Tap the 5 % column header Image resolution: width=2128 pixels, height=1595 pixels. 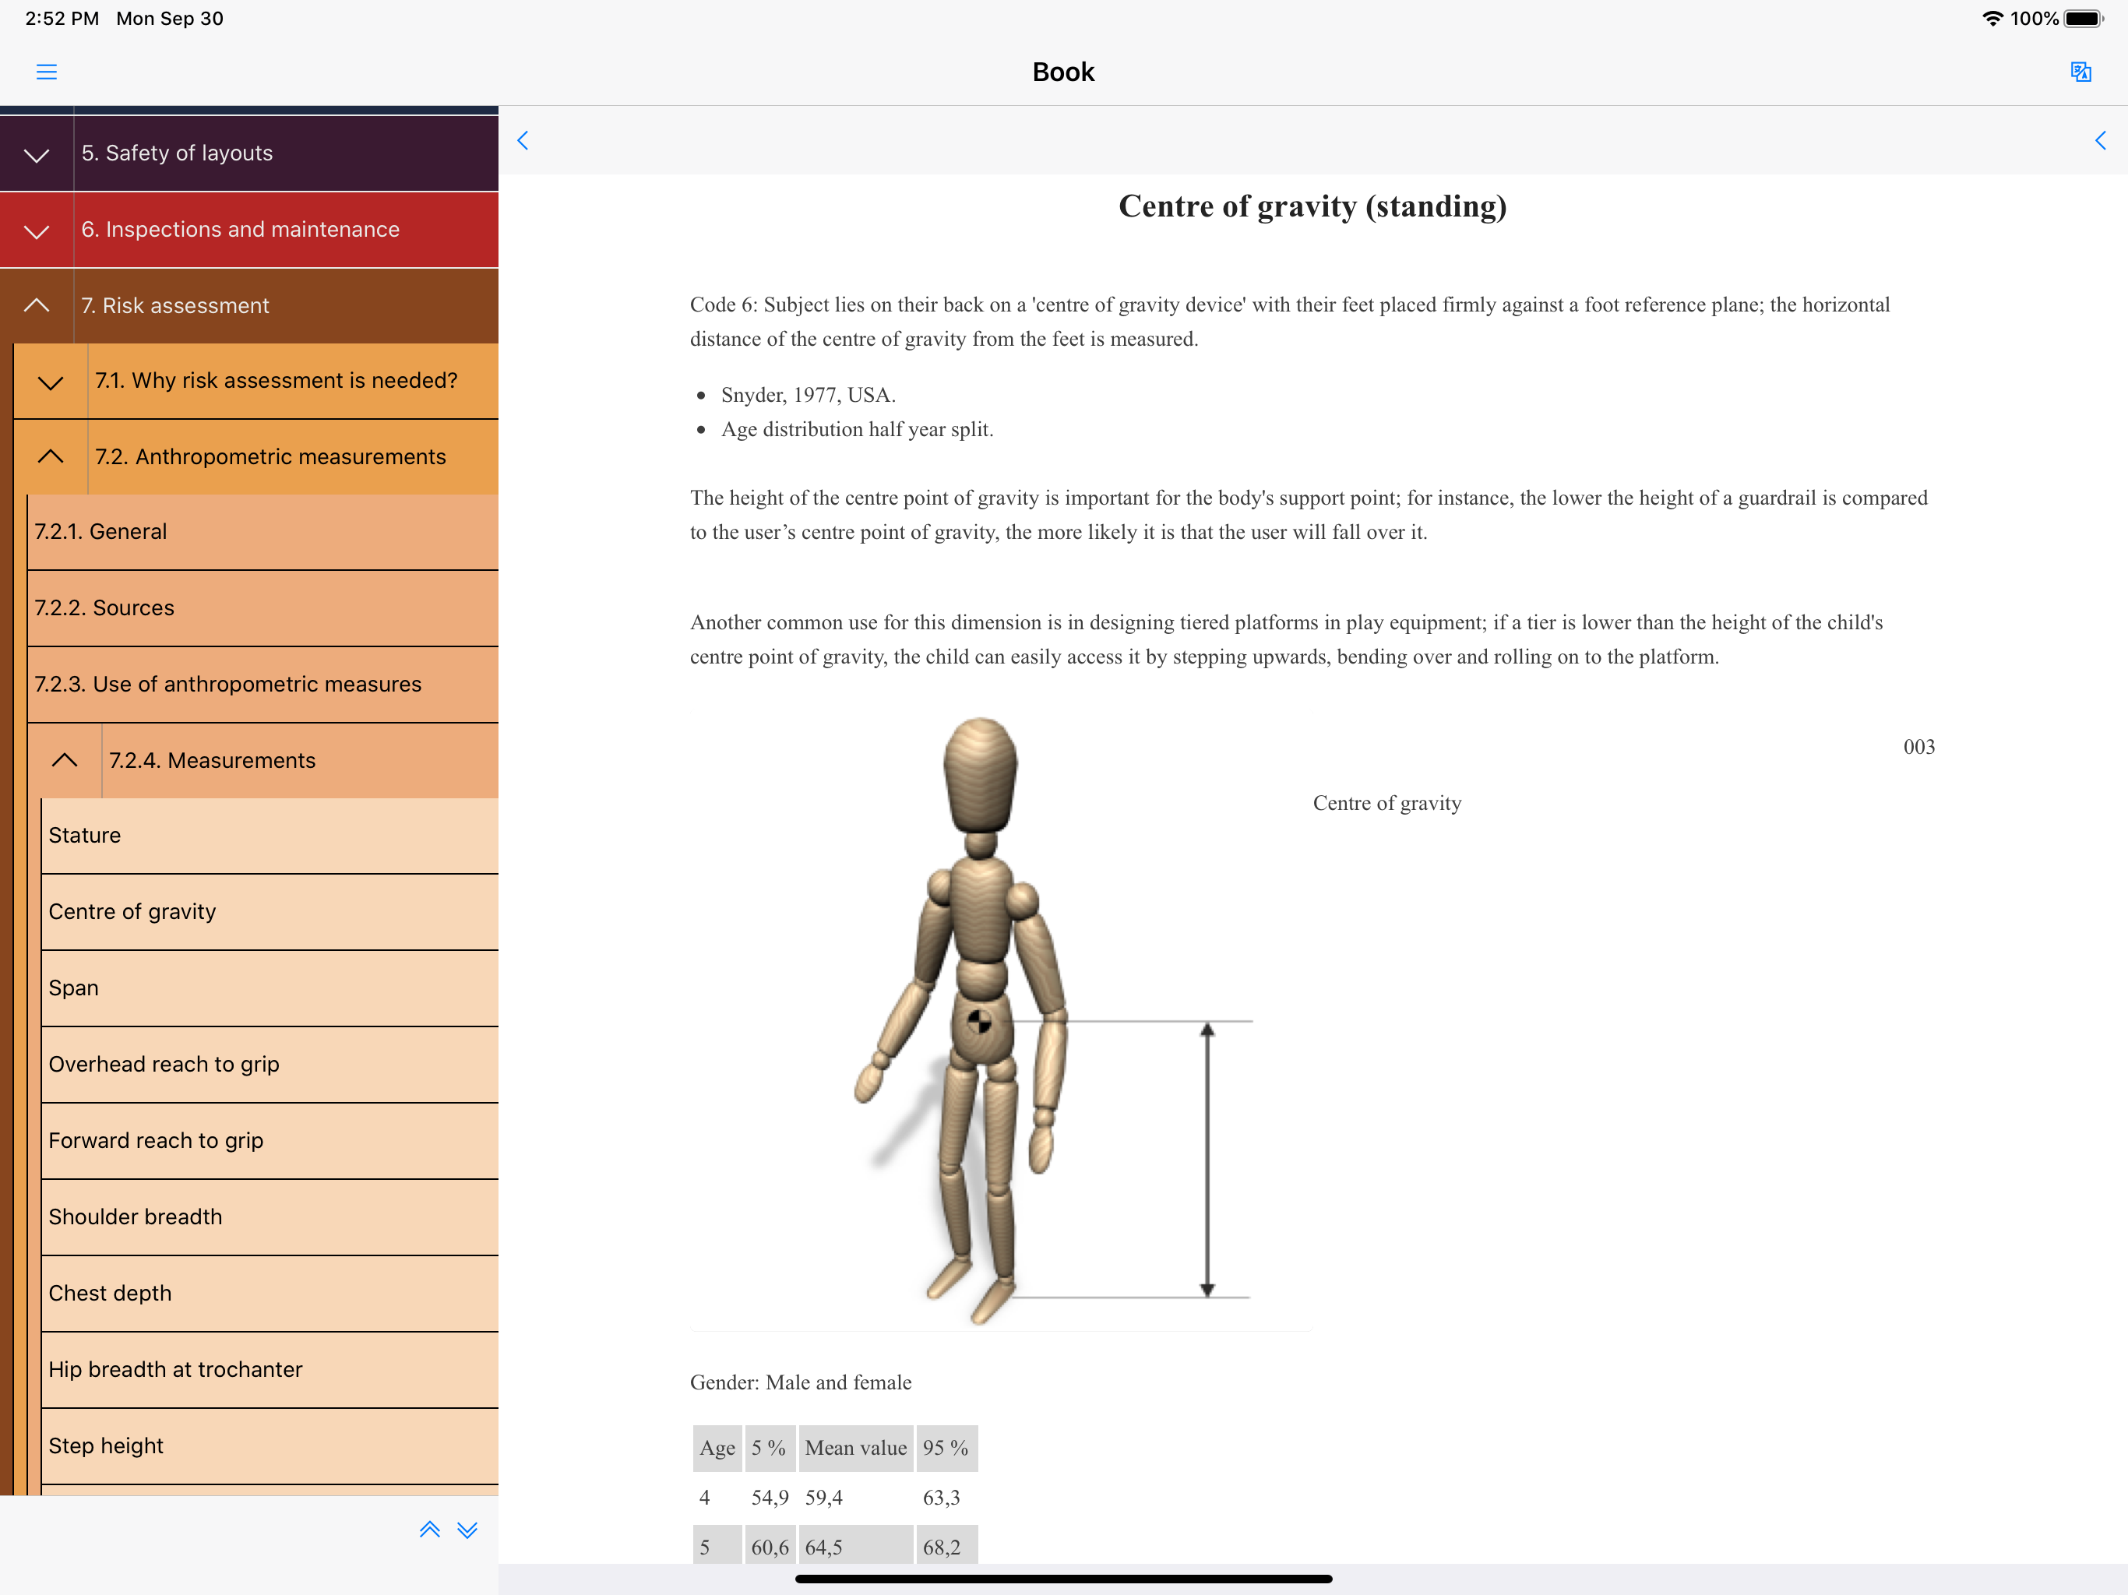pos(770,1448)
